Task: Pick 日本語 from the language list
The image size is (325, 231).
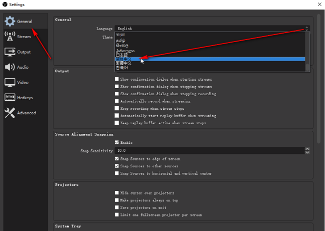Action: 122,54
